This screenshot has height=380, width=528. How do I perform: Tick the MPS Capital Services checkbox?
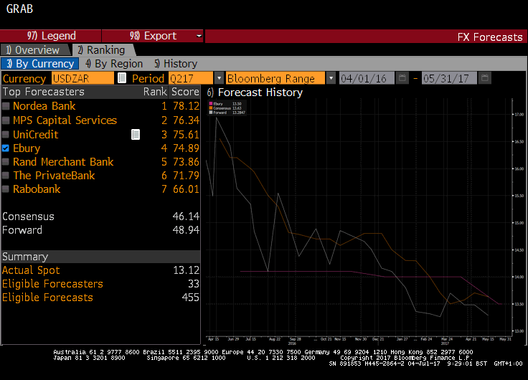click(x=6, y=120)
